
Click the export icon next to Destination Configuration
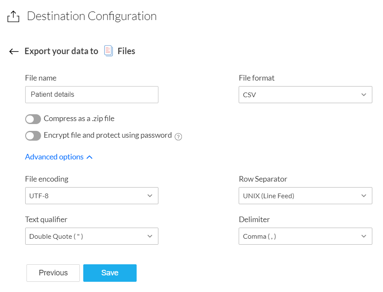point(14,17)
